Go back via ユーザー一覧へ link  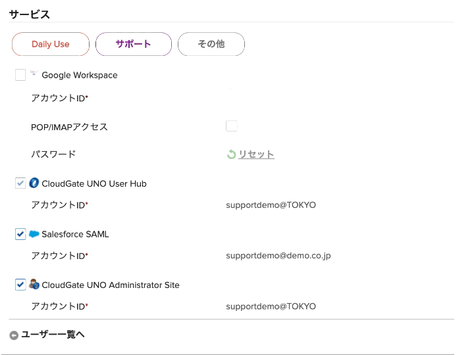click(x=53, y=335)
